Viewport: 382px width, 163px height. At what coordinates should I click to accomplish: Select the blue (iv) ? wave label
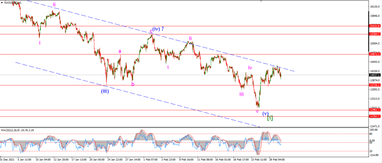tap(158, 29)
